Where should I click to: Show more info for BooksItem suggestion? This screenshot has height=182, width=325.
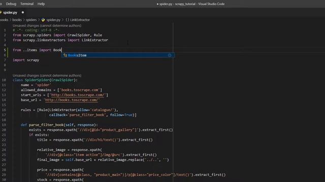(x=170, y=55)
